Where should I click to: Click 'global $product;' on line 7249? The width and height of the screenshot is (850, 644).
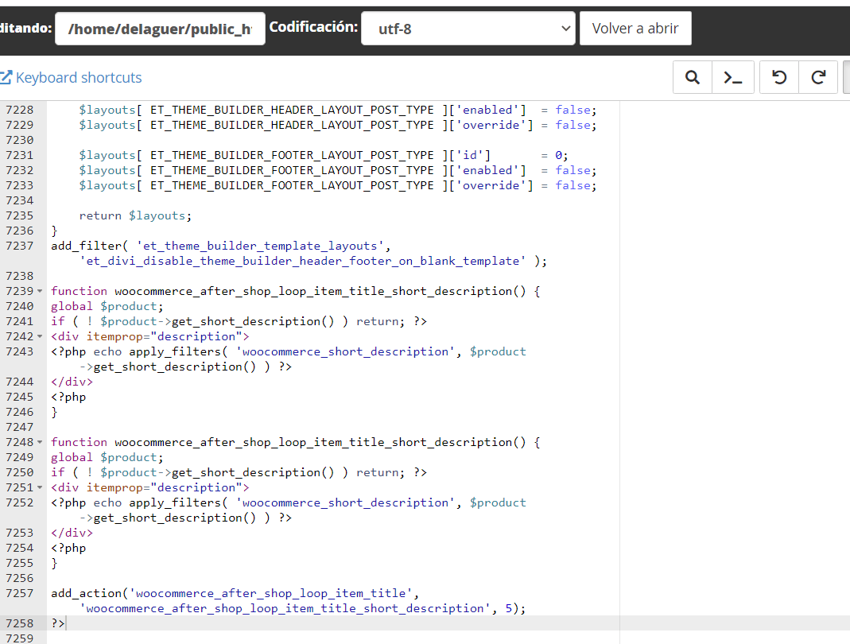pos(107,457)
